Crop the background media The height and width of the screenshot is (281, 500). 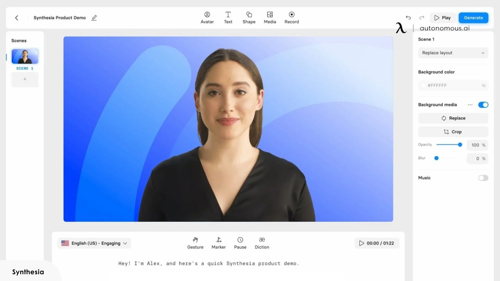[x=453, y=132]
